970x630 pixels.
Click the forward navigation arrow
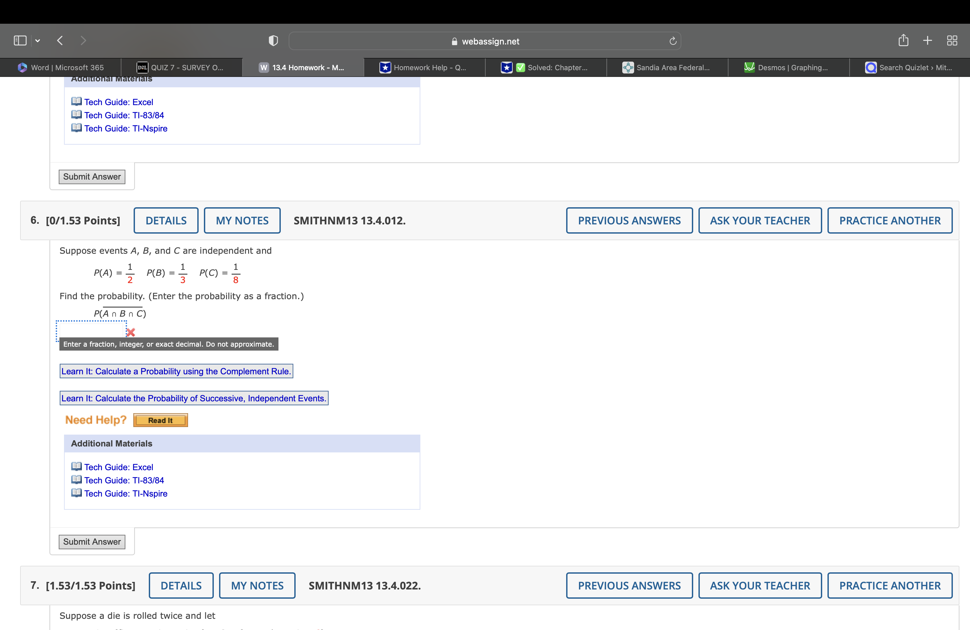[83, 40]
